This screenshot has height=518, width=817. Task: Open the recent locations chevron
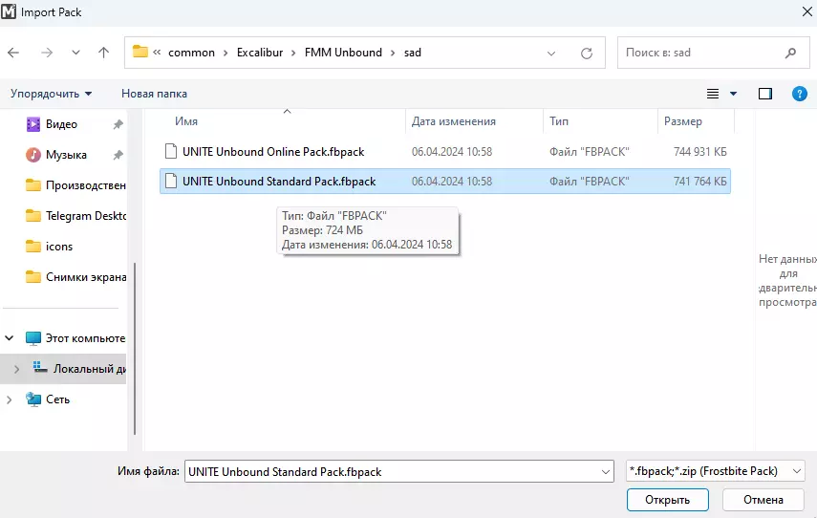[x=76, y=53]
